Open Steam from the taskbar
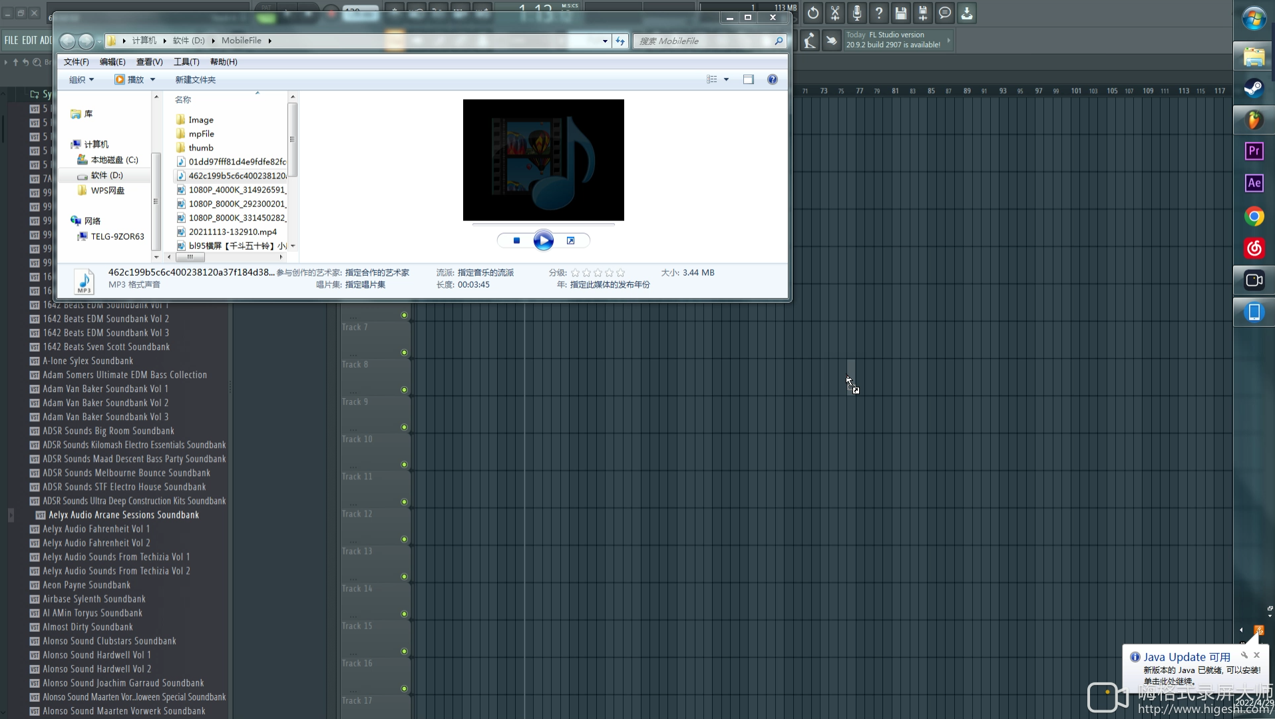Viewport: 1275px width, 719px height. (x=1254, y=89)
